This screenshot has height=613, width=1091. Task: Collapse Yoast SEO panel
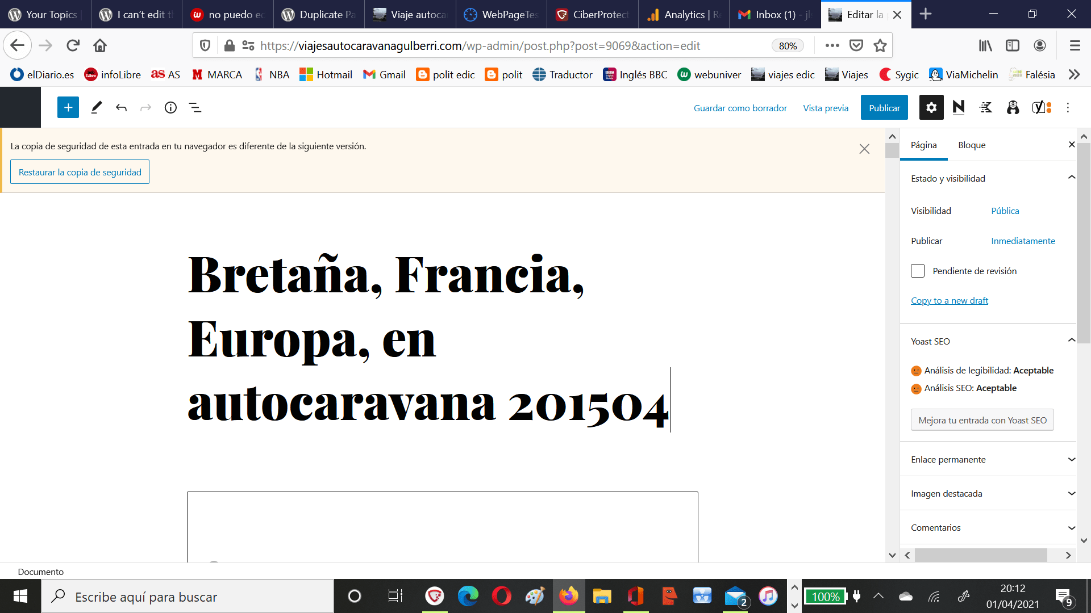1071,341
